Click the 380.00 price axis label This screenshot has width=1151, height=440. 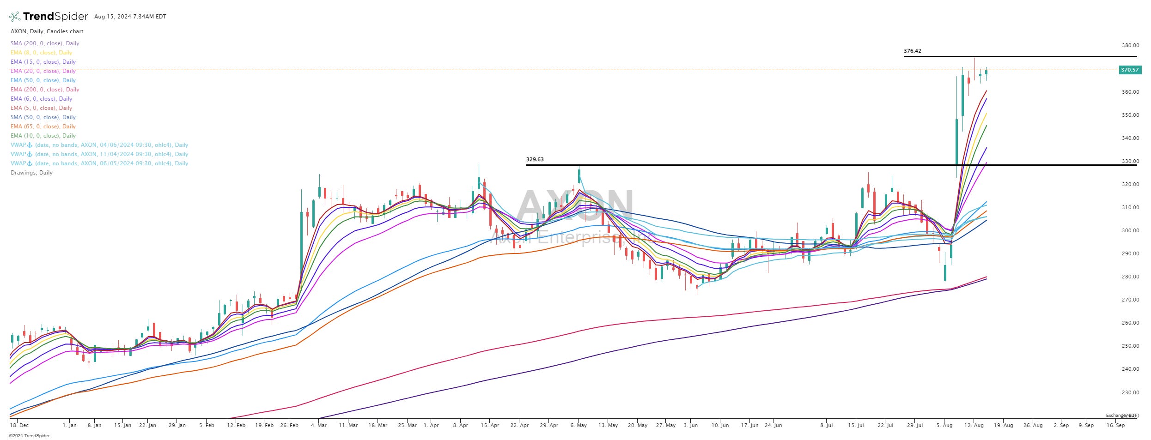[x=1130, y=46]
